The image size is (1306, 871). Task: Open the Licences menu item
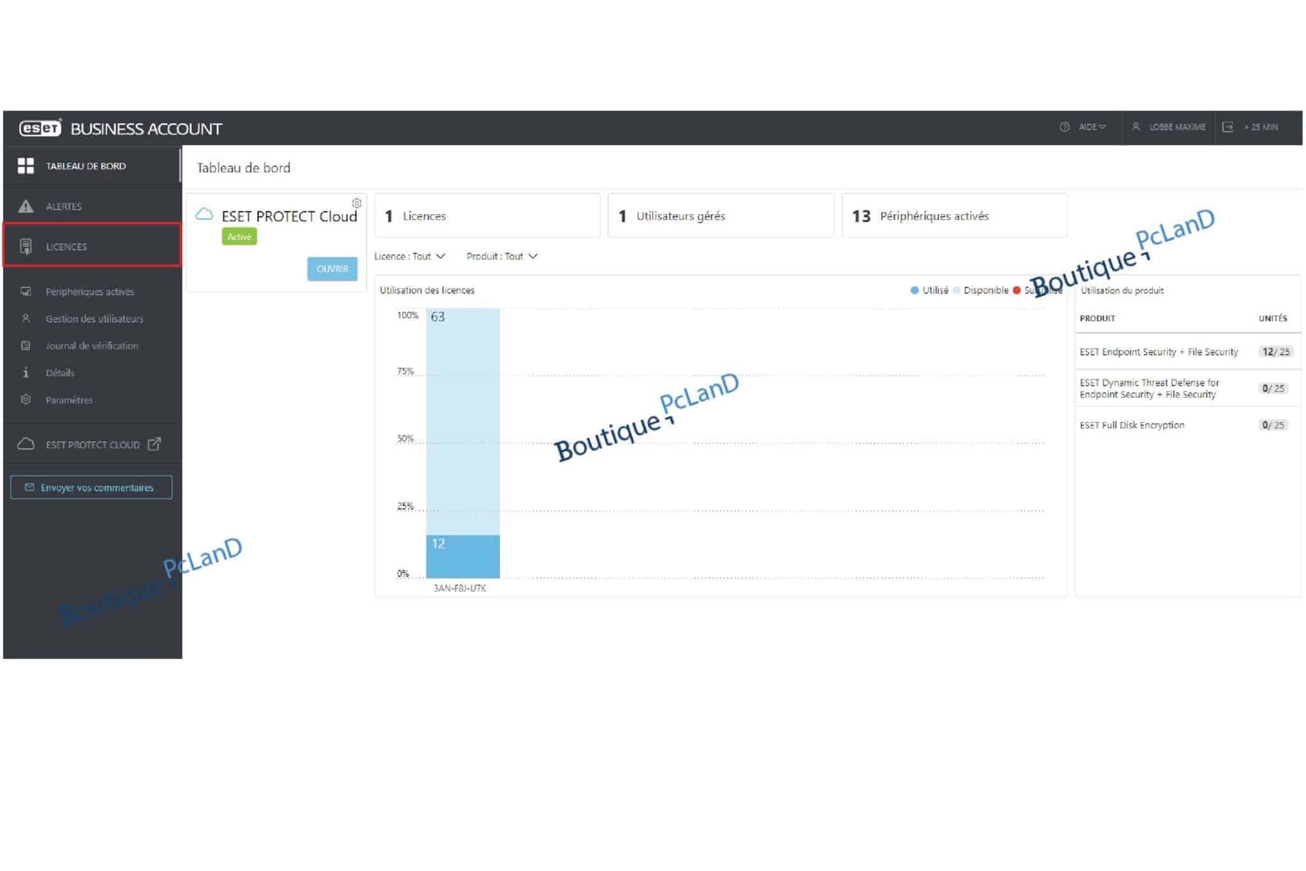tap(92, 246)
